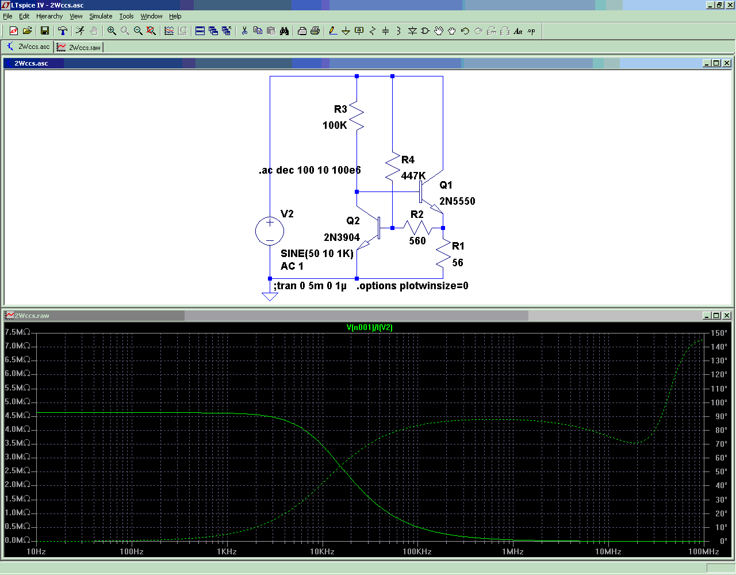This screenshot has width=736, height=575.
Task: Open the Edit menu
Action: (x=24, y=16)
